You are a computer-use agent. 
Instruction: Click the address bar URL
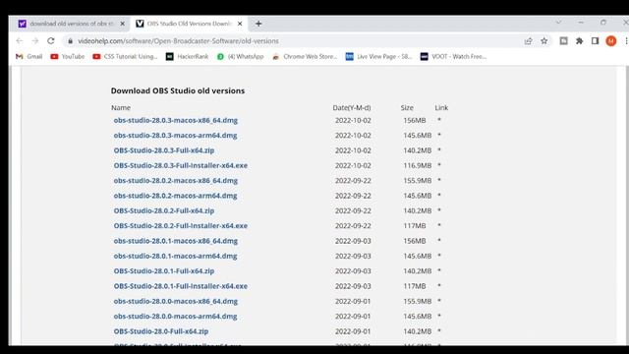(x=178, y=41)
